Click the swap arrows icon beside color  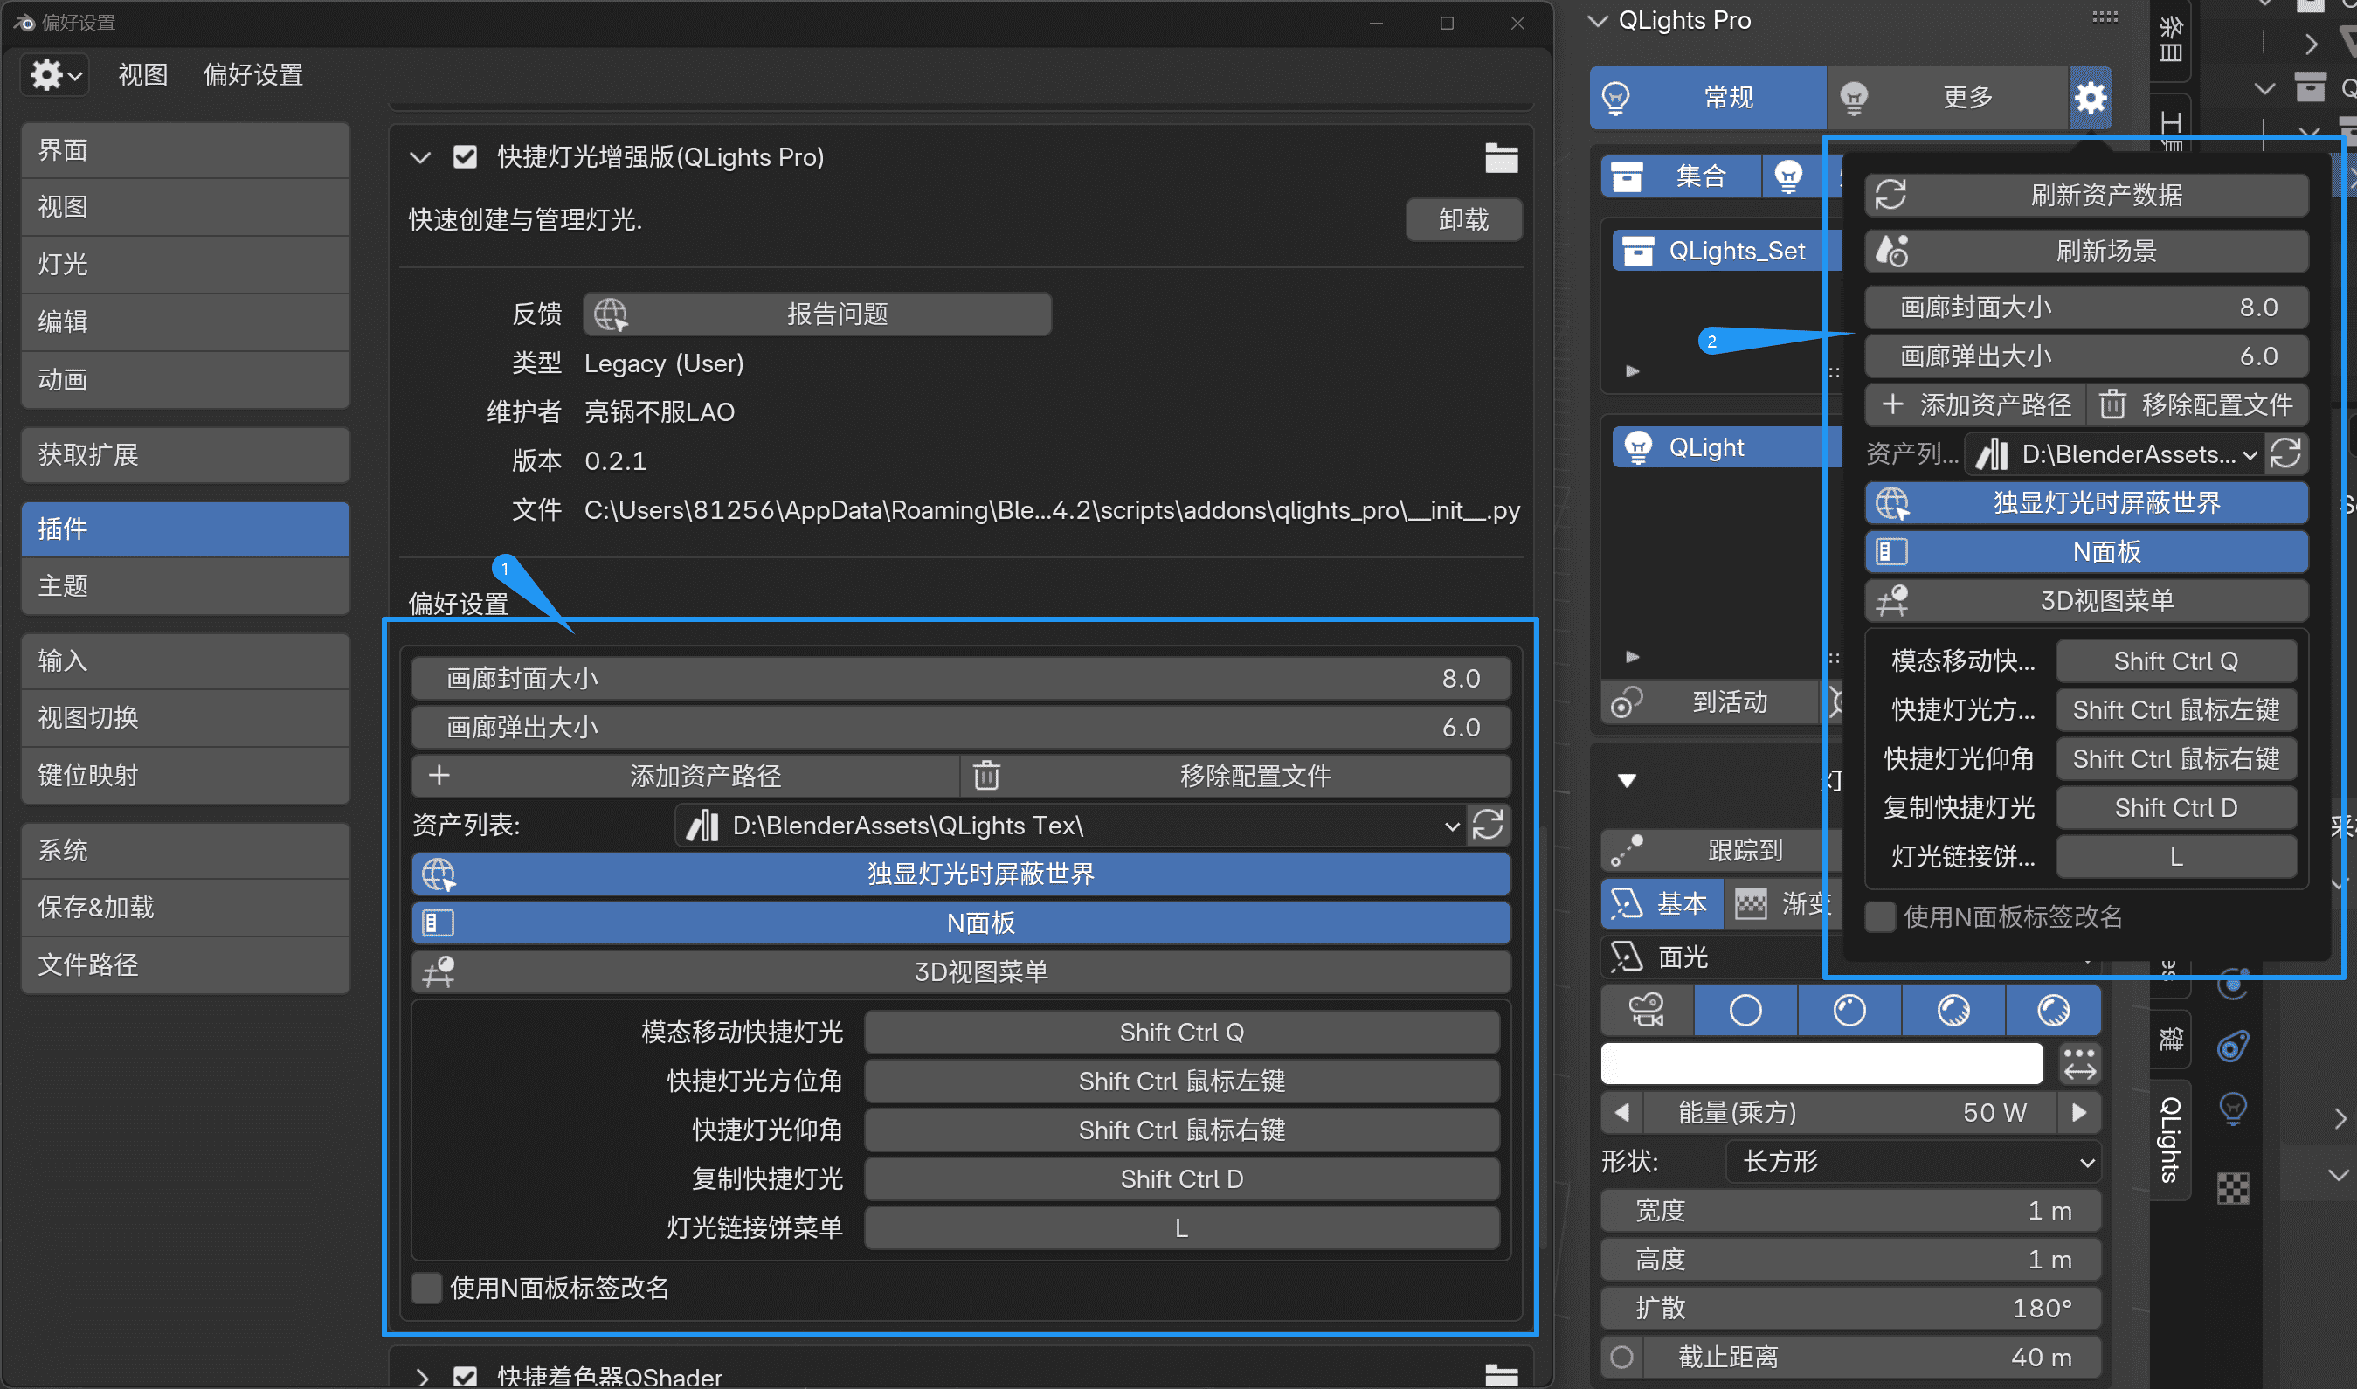coord(2080,1064)
